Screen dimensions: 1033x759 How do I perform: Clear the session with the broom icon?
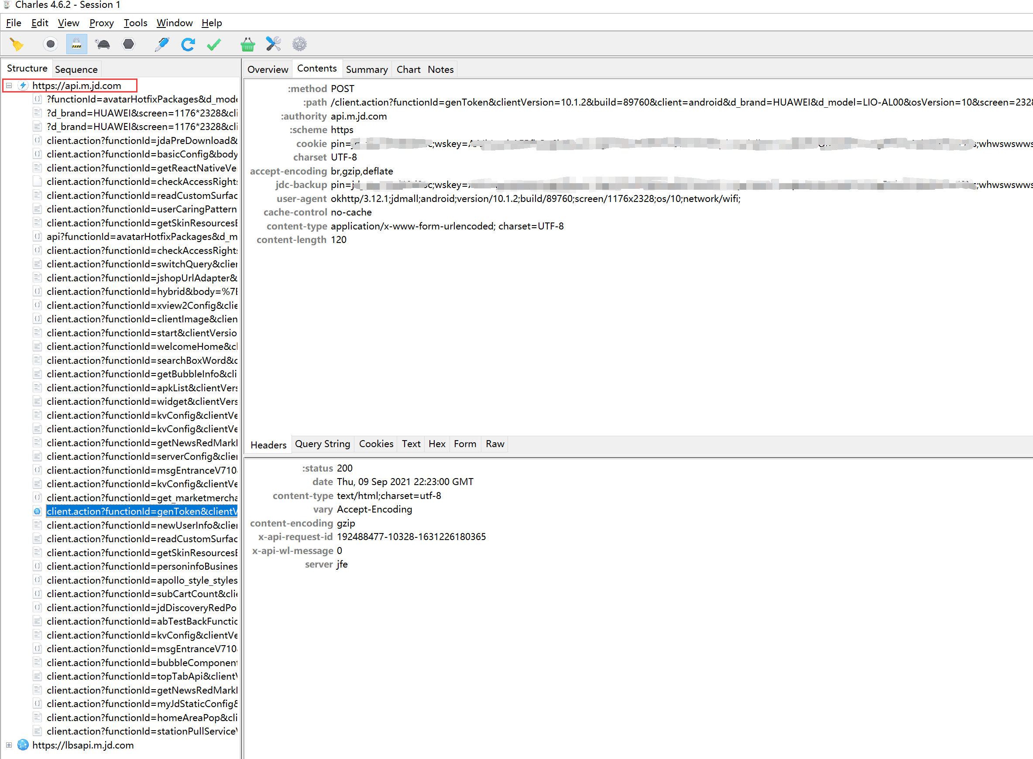17,44
